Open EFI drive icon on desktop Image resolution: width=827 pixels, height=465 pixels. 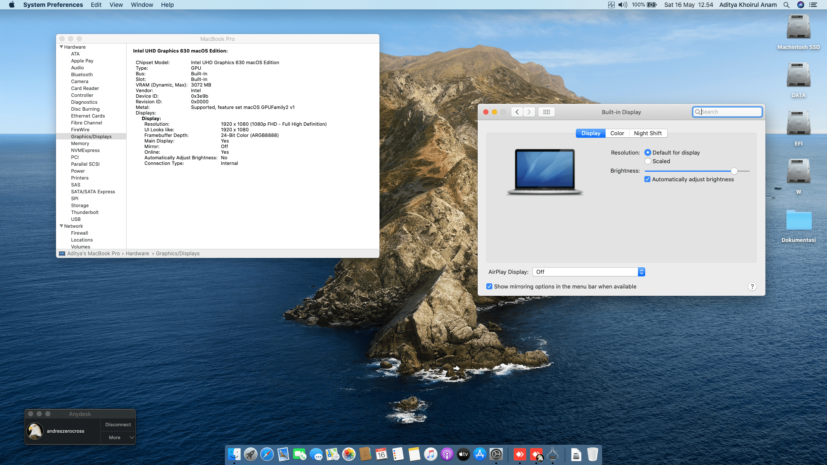pyautogui.click(x=799, y=124)
